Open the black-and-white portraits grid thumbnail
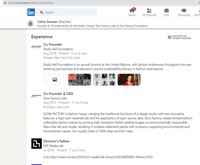The image size is (200, 165). (104, 80)
